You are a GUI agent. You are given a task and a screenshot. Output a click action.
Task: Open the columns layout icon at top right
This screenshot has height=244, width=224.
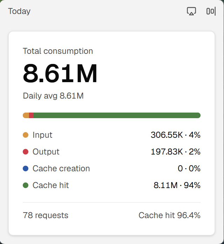211,11
